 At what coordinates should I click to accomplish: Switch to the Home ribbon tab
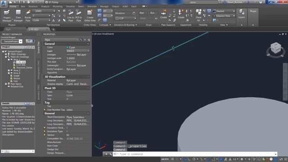click(13, 6)
